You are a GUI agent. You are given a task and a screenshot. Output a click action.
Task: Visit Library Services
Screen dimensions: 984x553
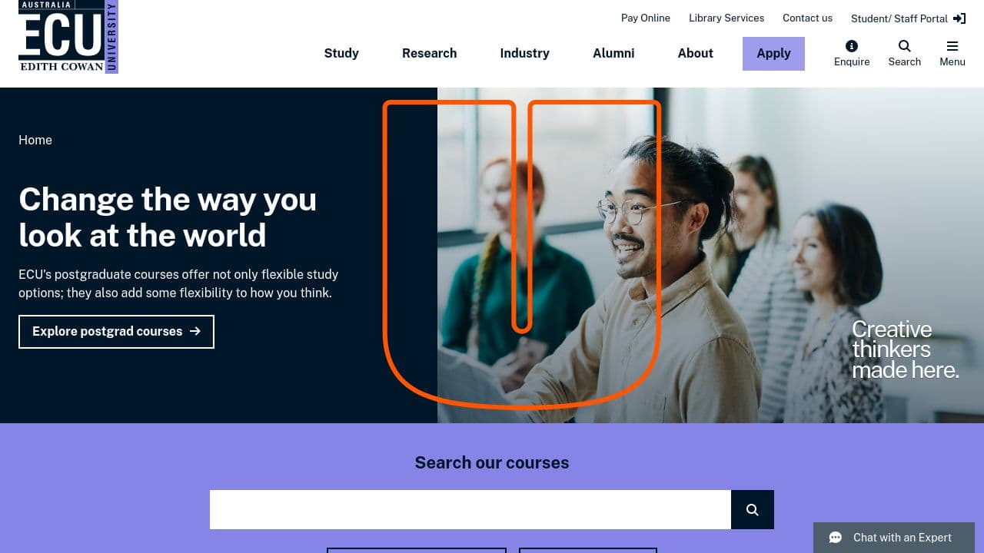[726, 18]
